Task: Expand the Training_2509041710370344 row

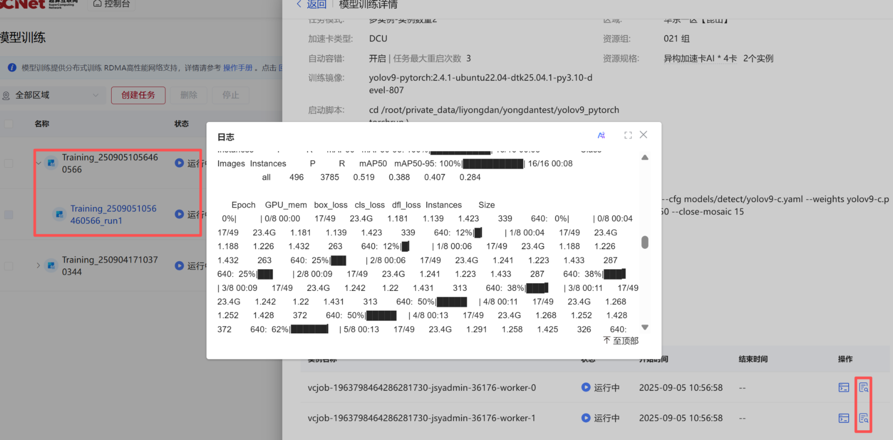Action: 39,266
